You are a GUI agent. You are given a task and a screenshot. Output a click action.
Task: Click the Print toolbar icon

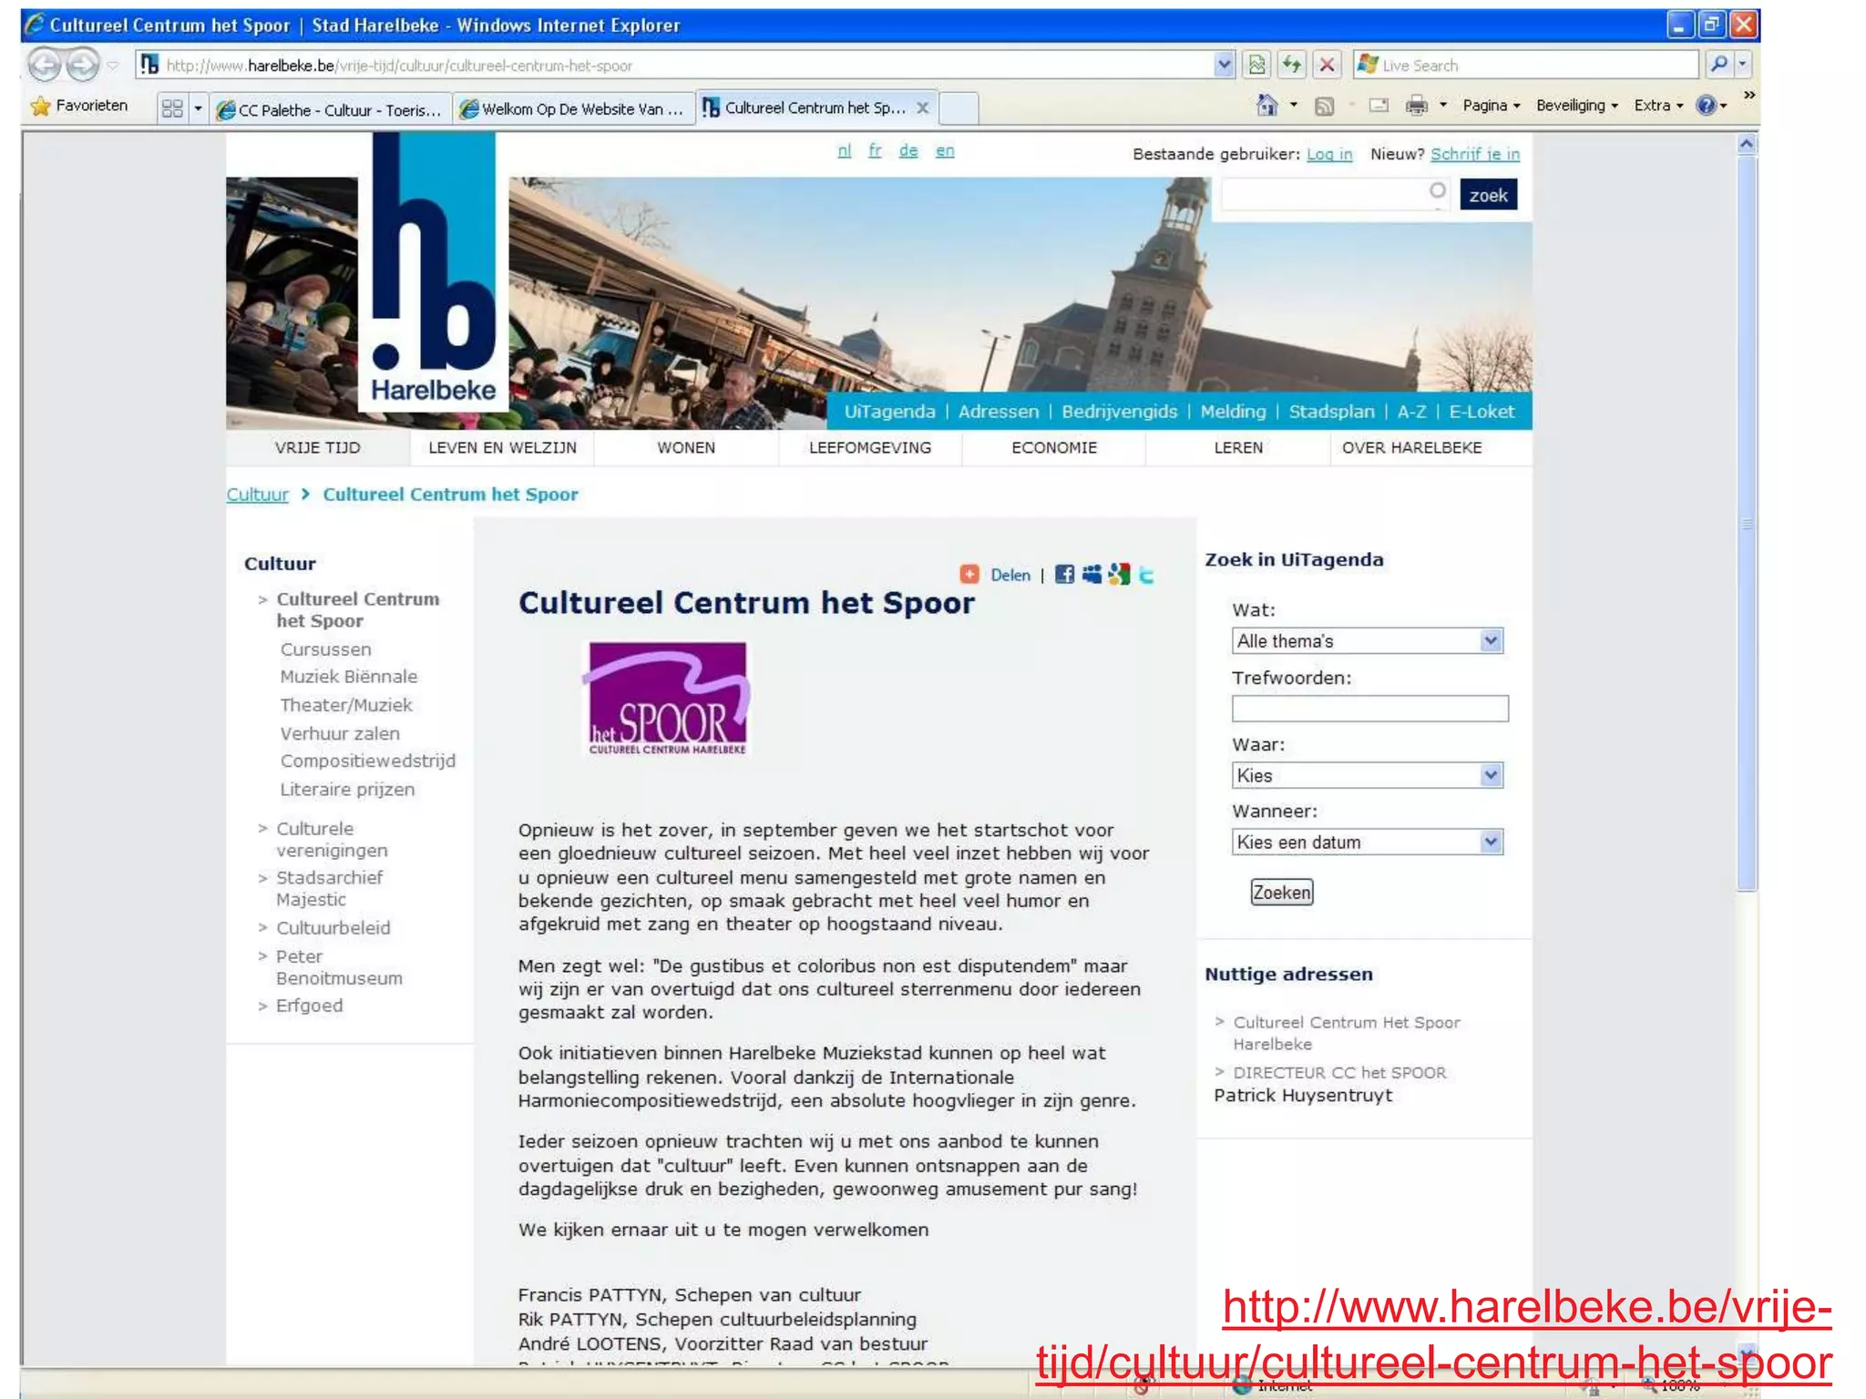coord(1416,106)
